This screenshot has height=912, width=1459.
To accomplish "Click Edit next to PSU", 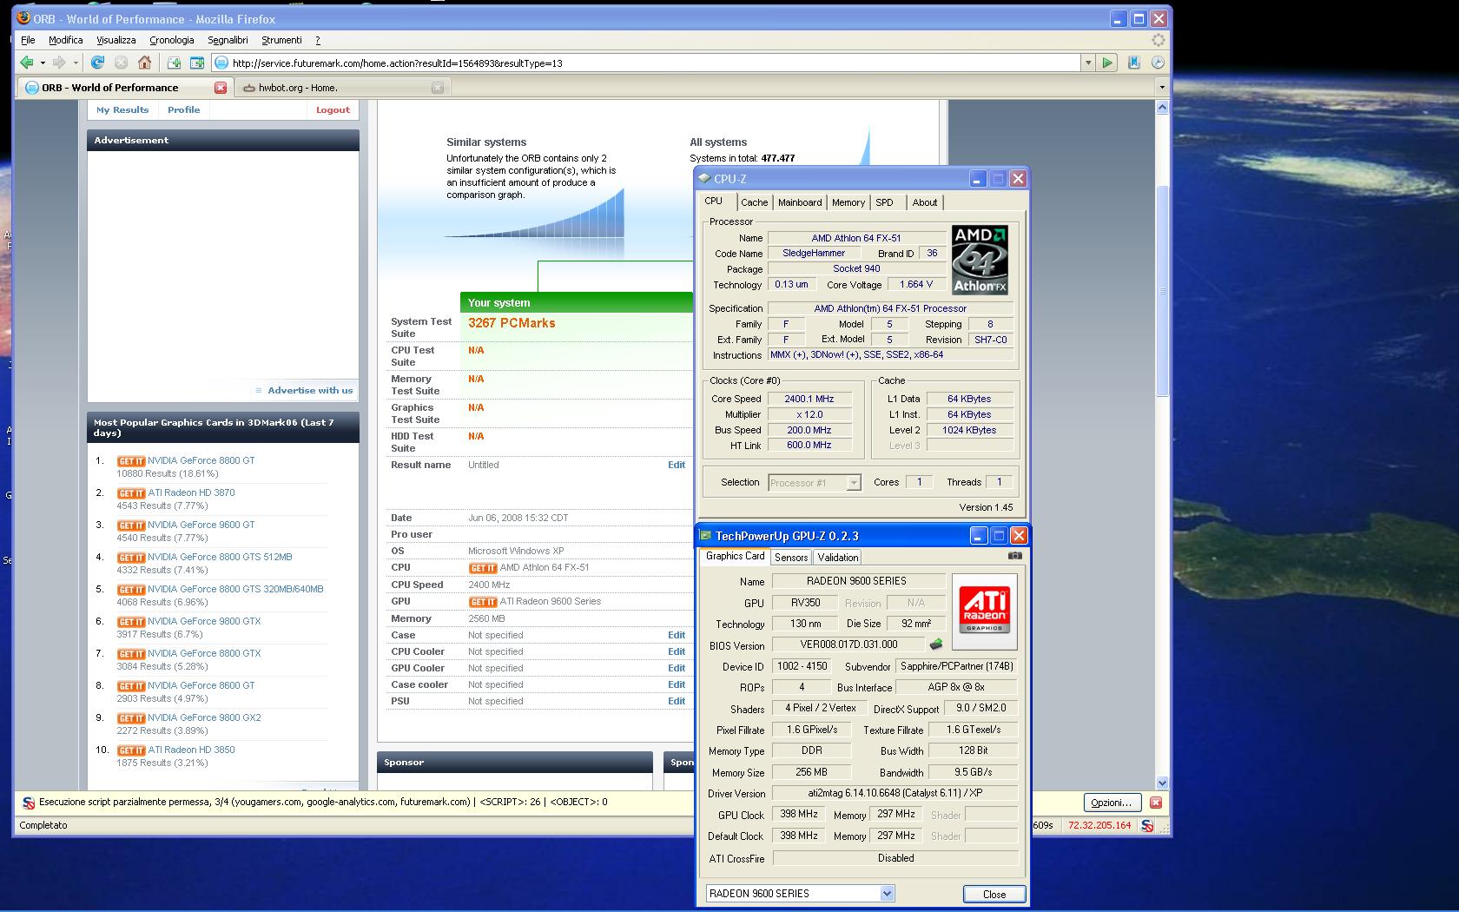I will point(677,702).
